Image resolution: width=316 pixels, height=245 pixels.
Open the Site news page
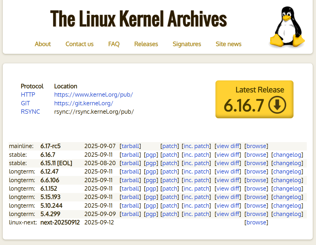click(x=228, y=44)
